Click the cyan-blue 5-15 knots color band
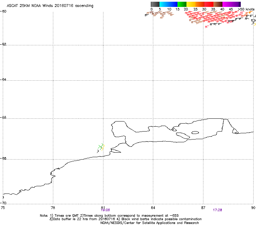 [168, 4]
